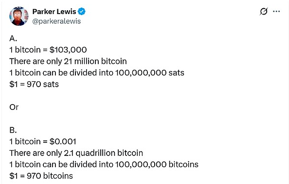Open the three-dot more options menu

click(276, 12)
